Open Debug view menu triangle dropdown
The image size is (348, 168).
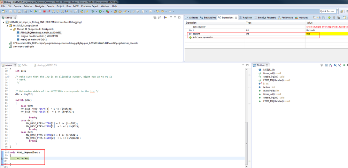click(171, 17)
